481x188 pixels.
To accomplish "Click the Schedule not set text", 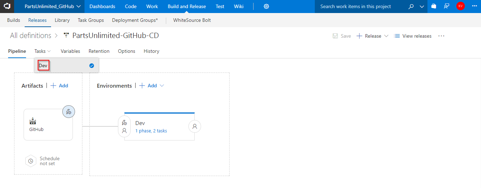I will tap(50, 161).
